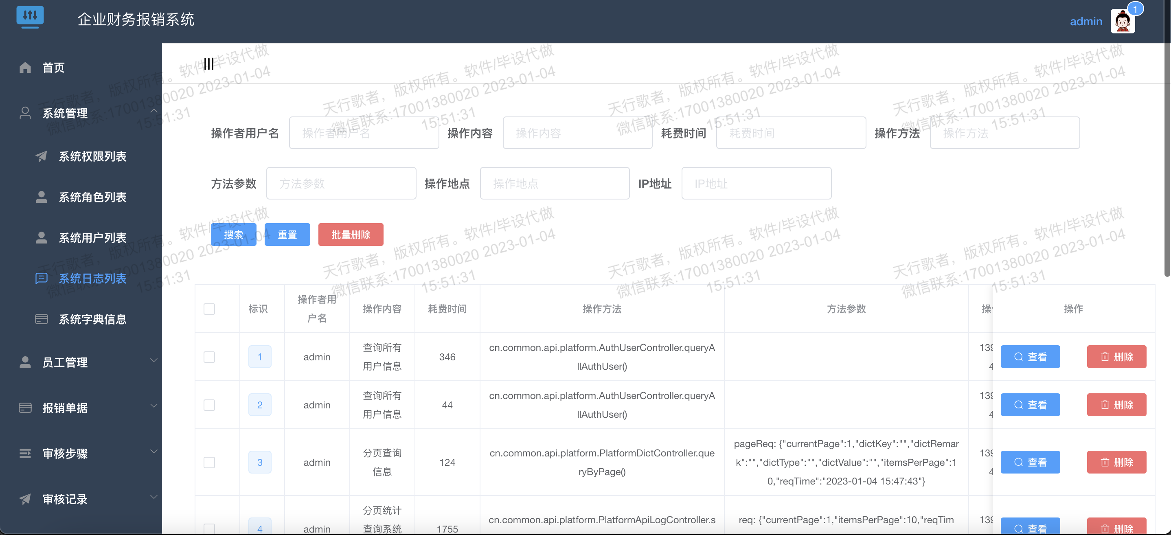Click the person icon beside 系统用户列表

tap(42, 238)
